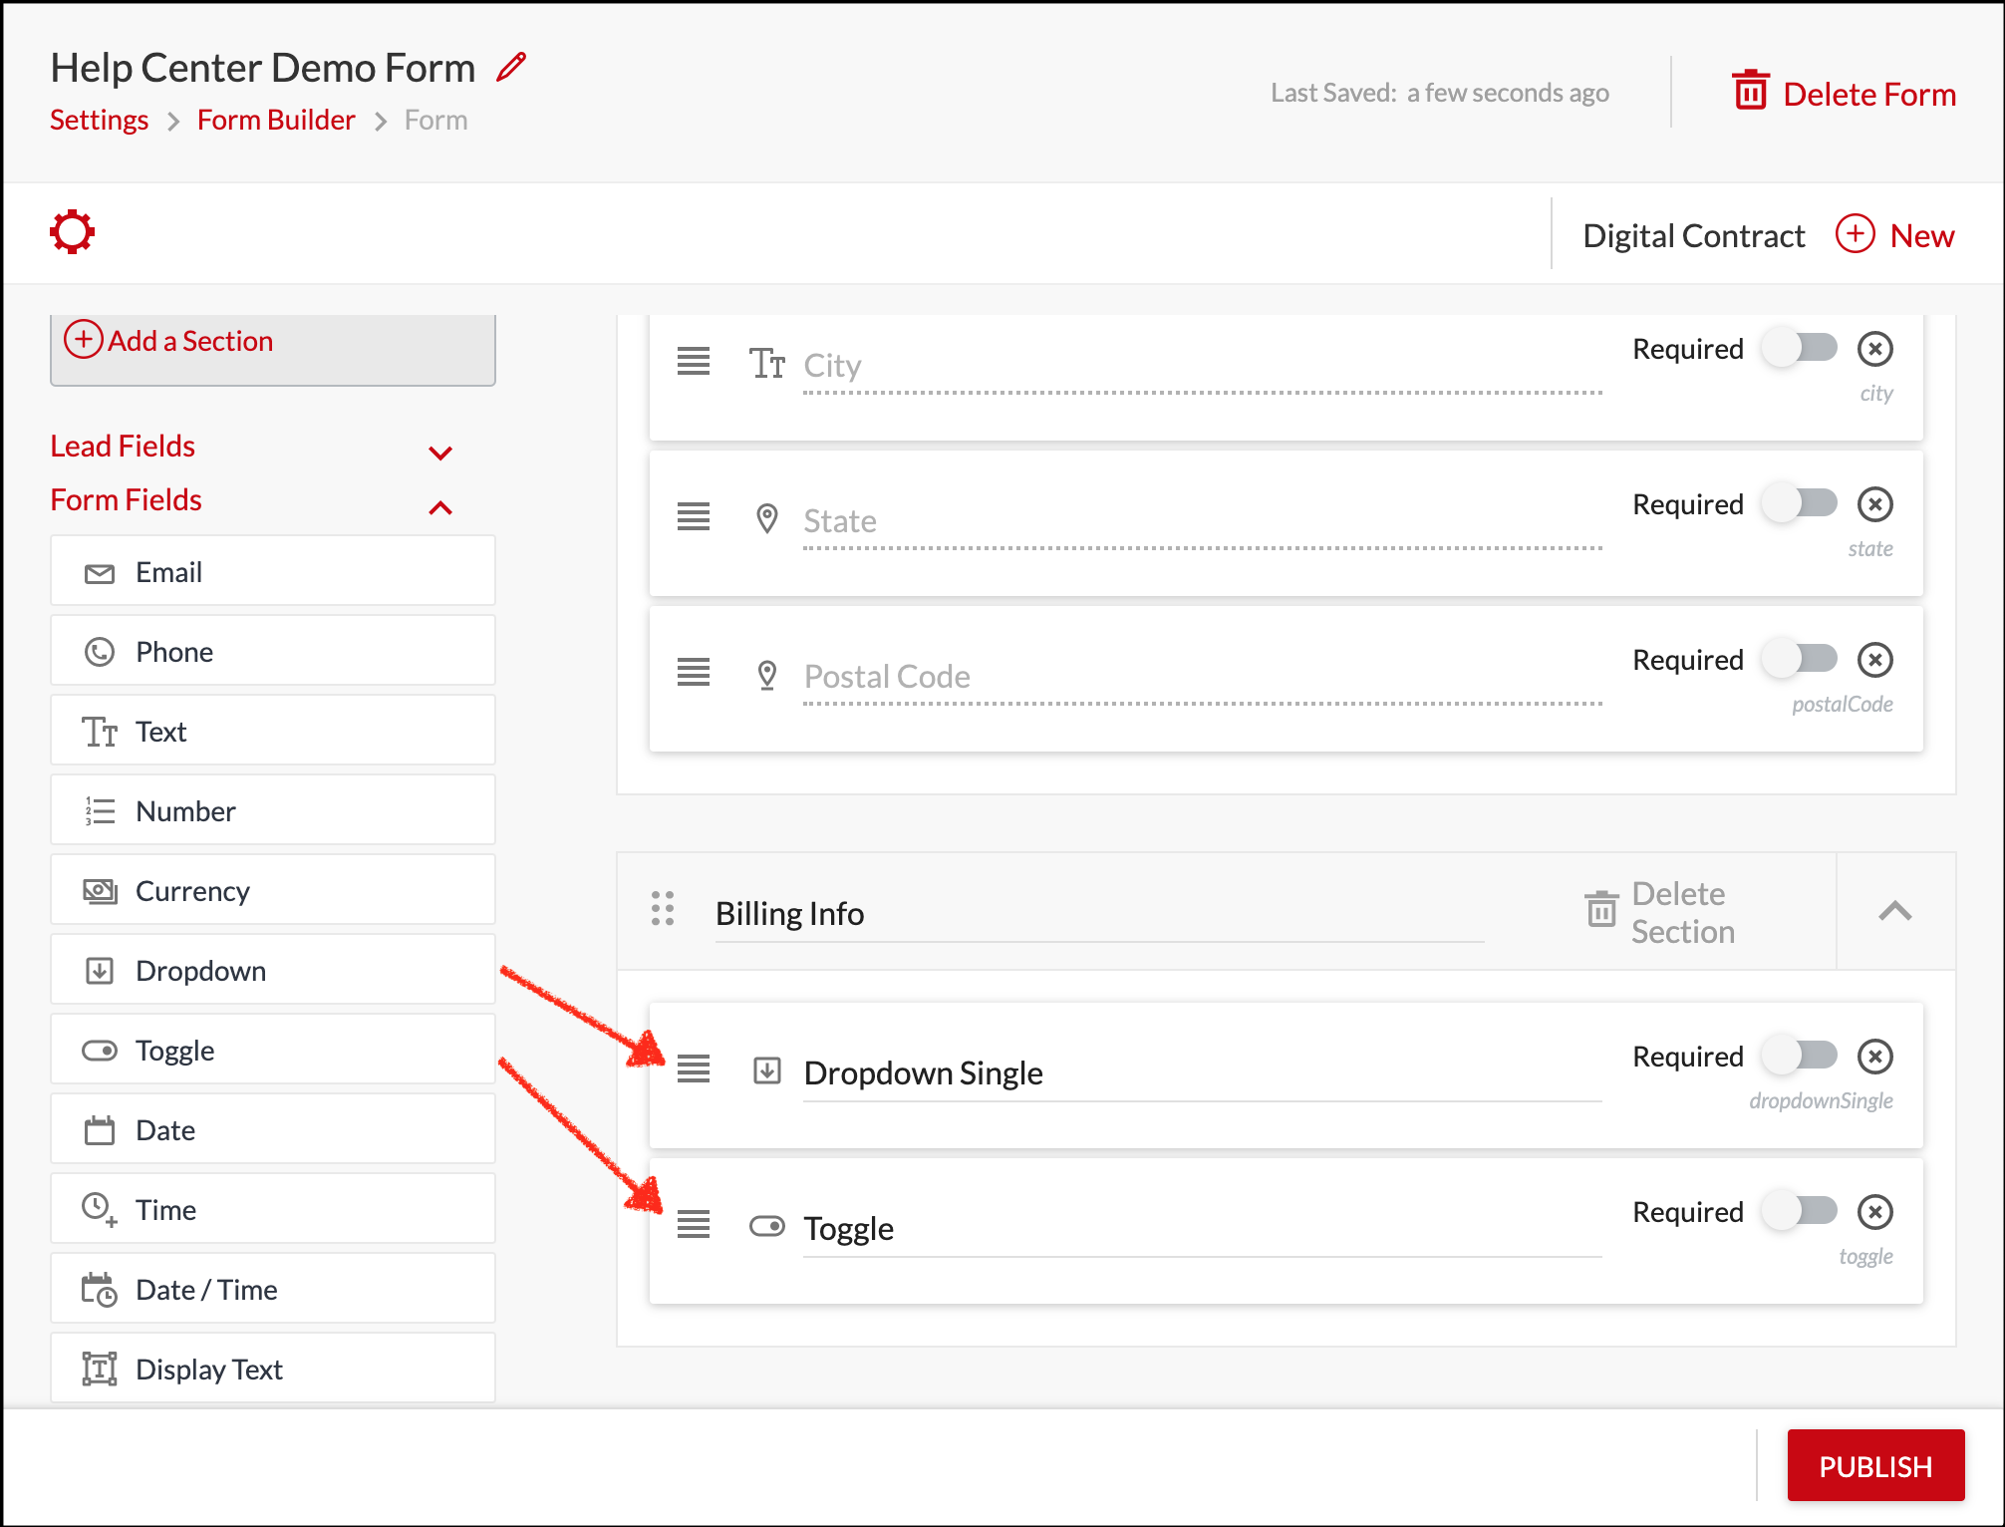Remove the Toggle field with X icon
Viewport: 2005px width, 1527px height.
(x=1874, y=1212)
